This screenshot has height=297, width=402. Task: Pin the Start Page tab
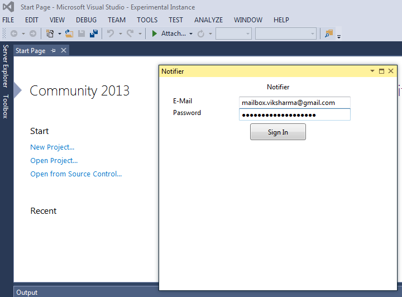click(x=54, y=50)
